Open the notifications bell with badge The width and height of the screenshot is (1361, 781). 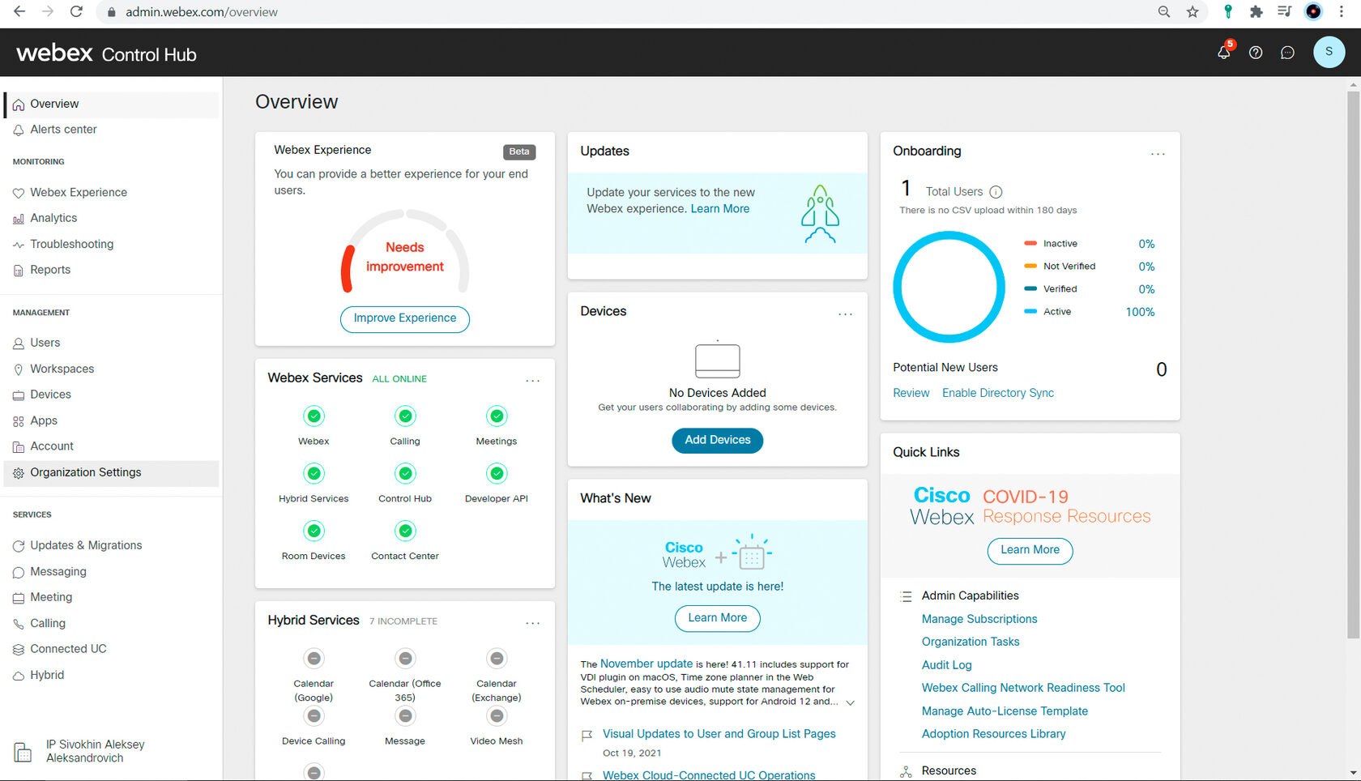click(x=1224, y=52)
